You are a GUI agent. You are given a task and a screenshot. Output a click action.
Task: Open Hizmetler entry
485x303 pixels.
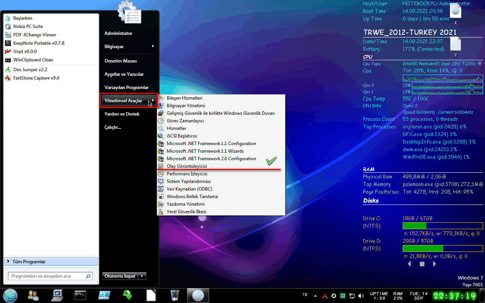click(x=221, y=128)
